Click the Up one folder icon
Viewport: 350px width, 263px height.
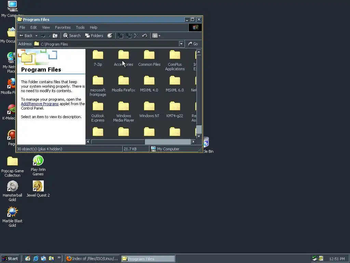click(55, 36)
